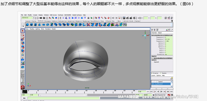Click the >> button under Layer Editor

[168, 89]
